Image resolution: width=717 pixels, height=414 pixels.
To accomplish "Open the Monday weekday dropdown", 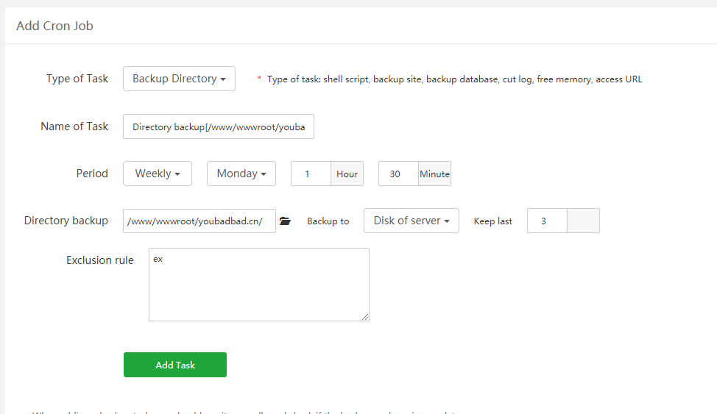I will click(x=241, y=174).
